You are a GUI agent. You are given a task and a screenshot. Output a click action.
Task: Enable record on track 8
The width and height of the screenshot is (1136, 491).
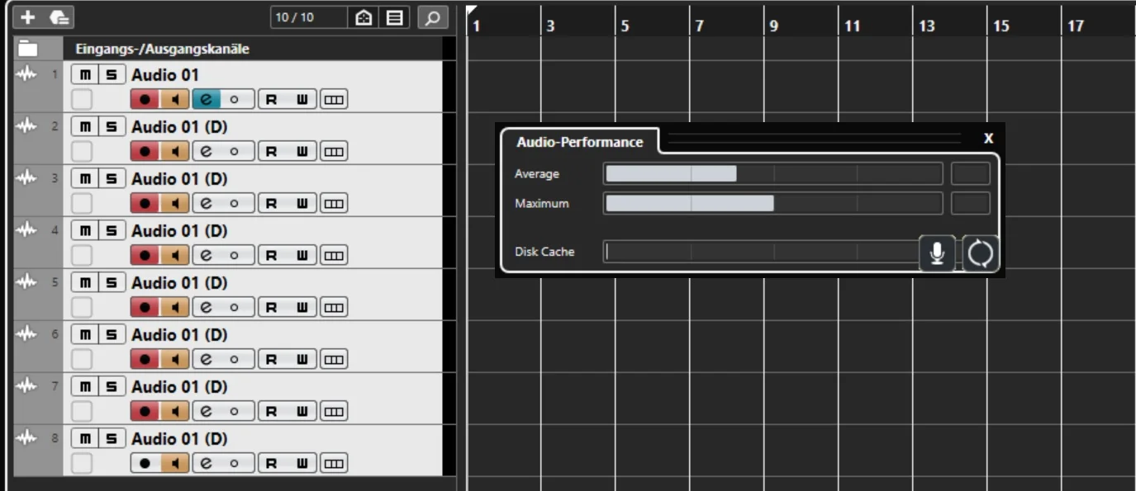tap(145, 463)
